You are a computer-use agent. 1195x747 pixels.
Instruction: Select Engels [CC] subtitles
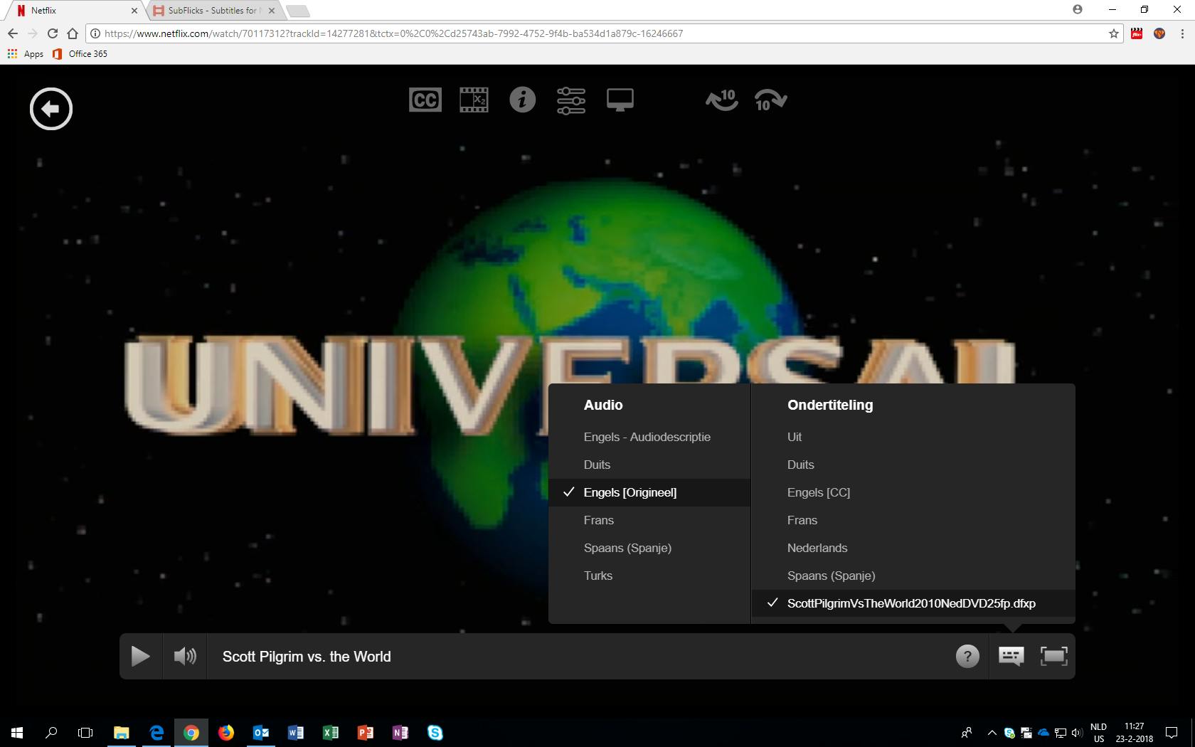point(819,492)
